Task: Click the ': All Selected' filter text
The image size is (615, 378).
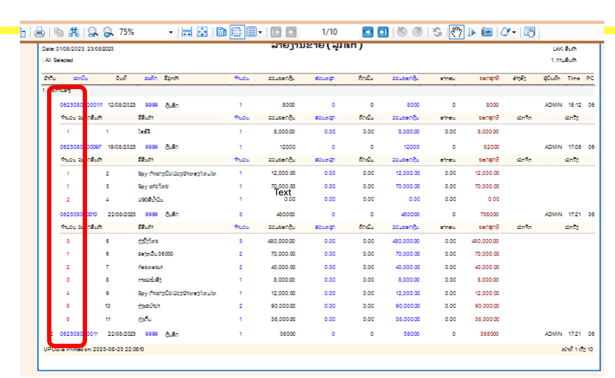Action: point(58,61)
